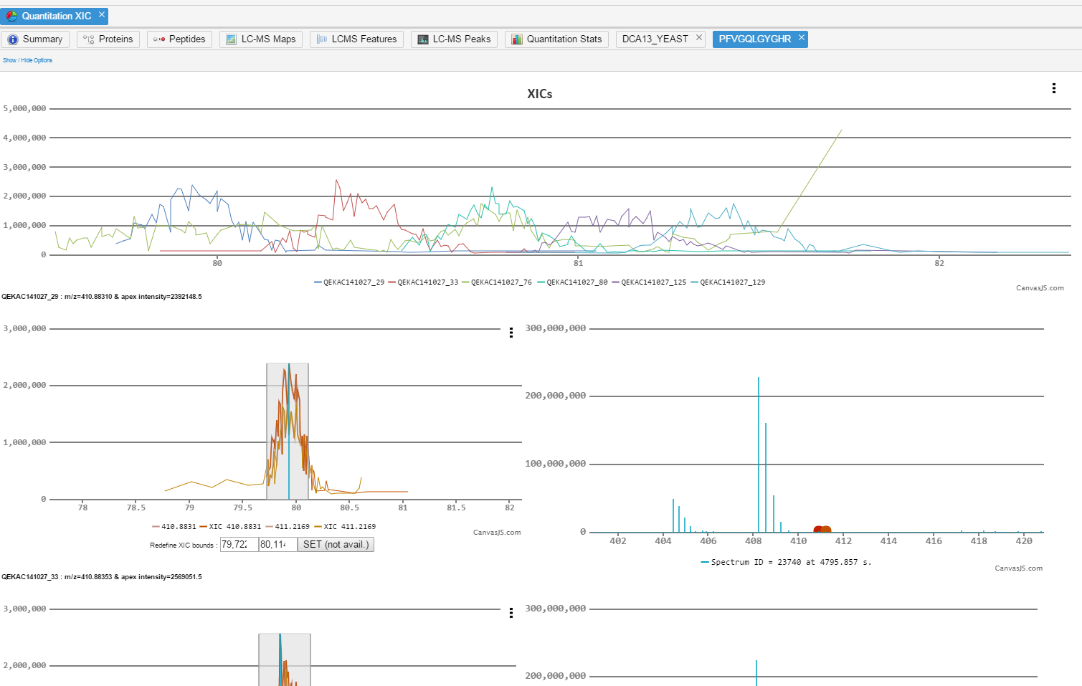1082x686 pixels.
Task: Click the LCMS Features icon
Action: 322,39
